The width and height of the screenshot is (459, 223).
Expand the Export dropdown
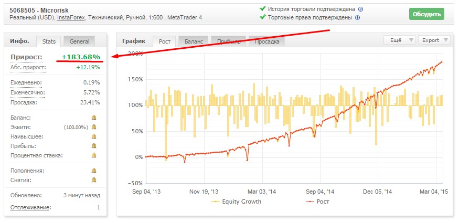pyautogui.click(x=435, y=40)
